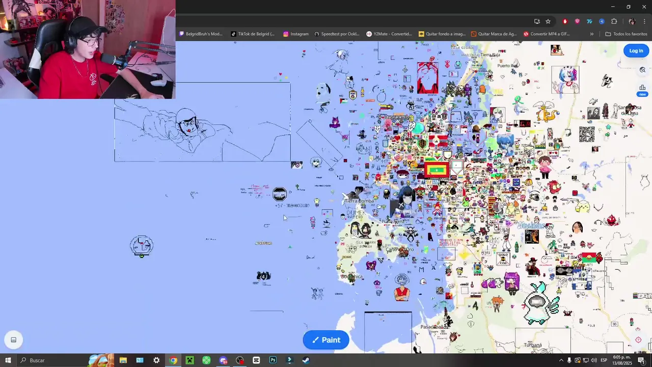
Task: Open the CapCut taskbar icon
Action: [x=256, y=360]
